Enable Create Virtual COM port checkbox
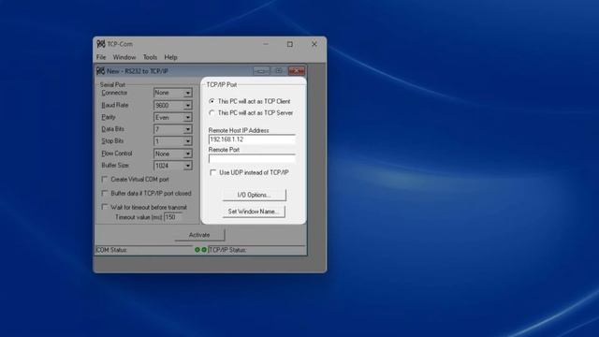The width and height of the screenshot is (599, 337). pyautogui.click(x=104, y=179)
